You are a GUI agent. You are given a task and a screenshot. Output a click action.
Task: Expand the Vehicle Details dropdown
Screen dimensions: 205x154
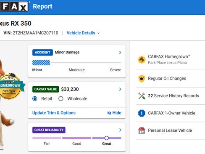pos(83,33)
